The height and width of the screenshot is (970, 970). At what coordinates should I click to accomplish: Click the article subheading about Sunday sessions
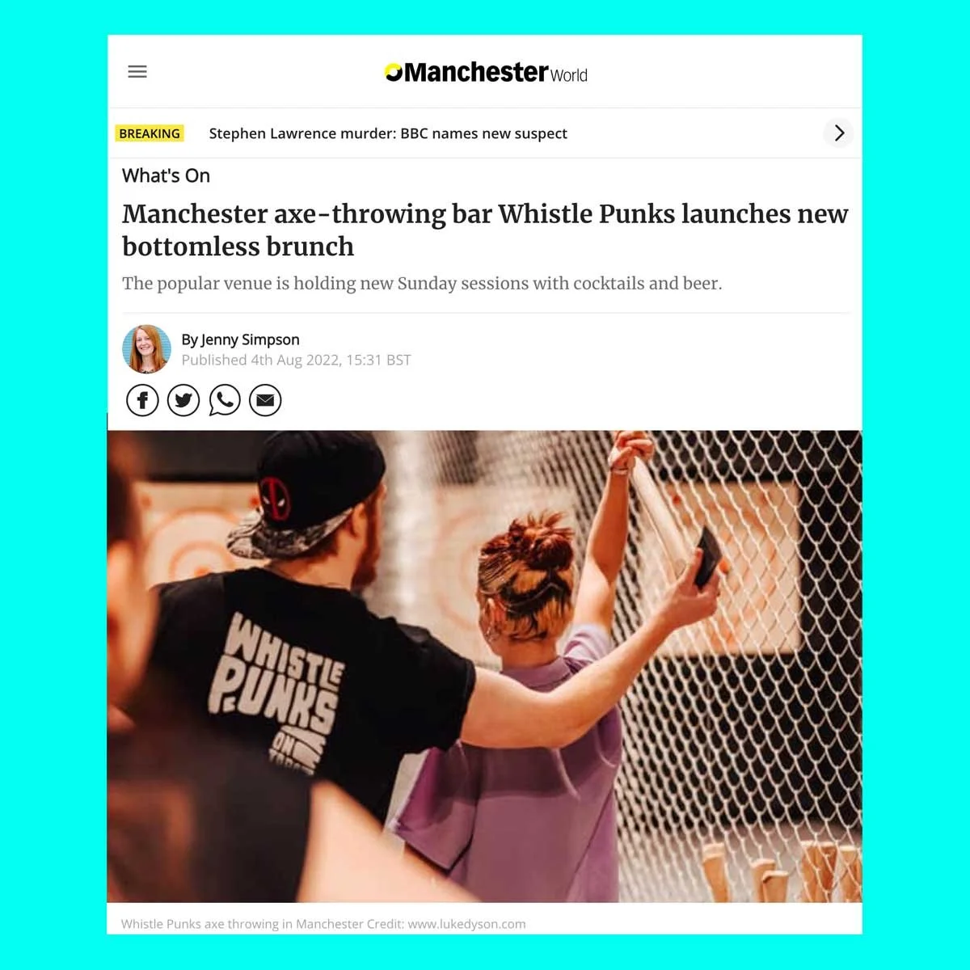(x=422, y=283)
